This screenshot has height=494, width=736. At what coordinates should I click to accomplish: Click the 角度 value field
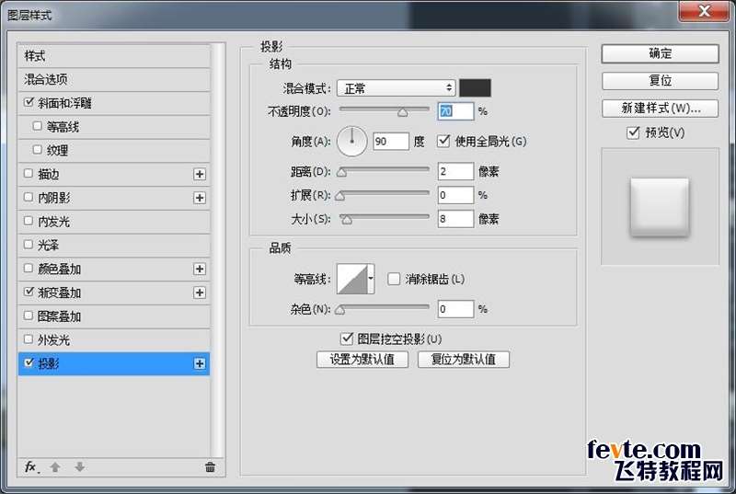[x=391, y=142]
